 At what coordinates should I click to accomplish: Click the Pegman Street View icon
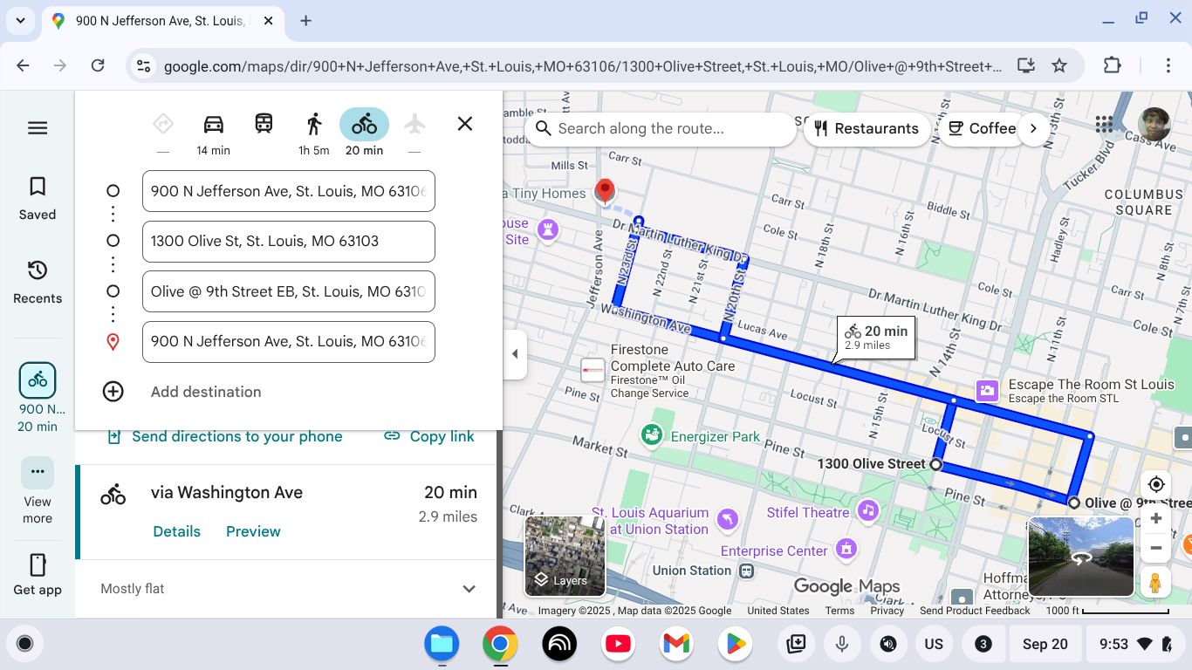[x=1155, y=582]
